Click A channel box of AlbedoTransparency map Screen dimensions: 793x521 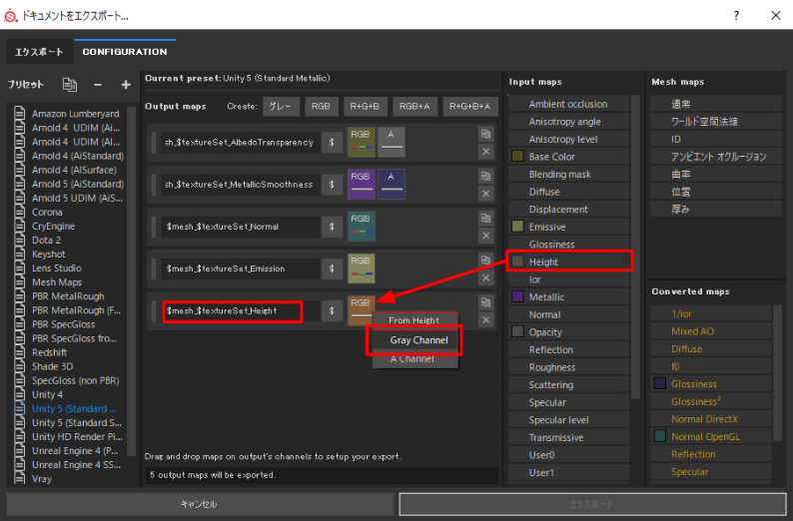point(392,142)
